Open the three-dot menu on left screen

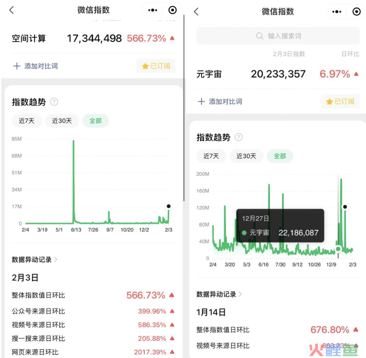(x=152, y=10)
